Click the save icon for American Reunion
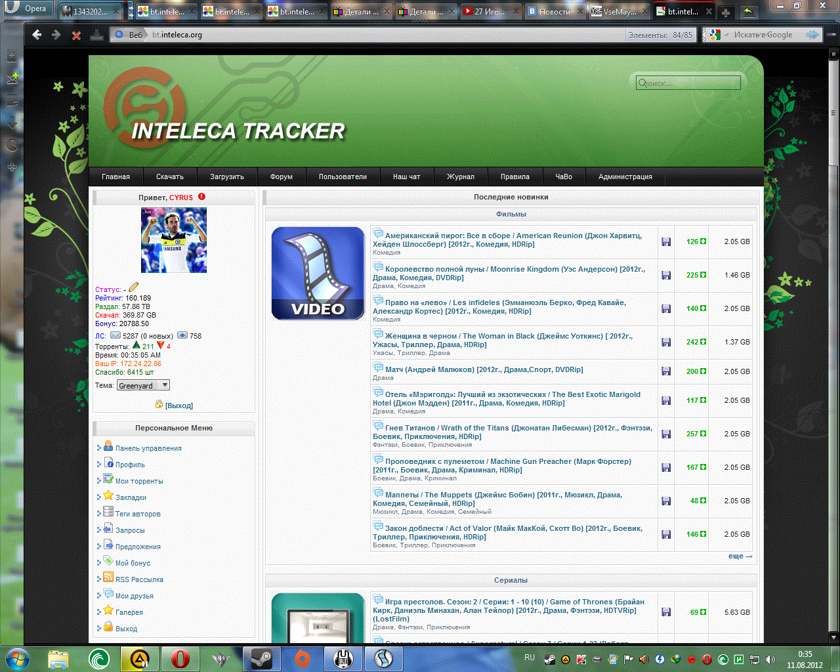The height and width of the screenshot is (672, 840). click(666, 242)
